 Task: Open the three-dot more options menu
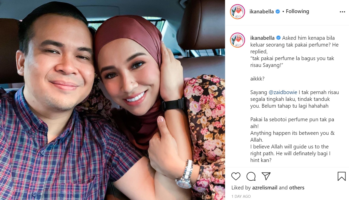[342, 12]
